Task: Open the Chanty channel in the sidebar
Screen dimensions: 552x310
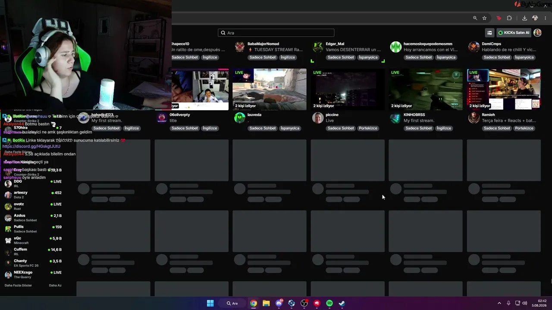Action: (33, 263)
